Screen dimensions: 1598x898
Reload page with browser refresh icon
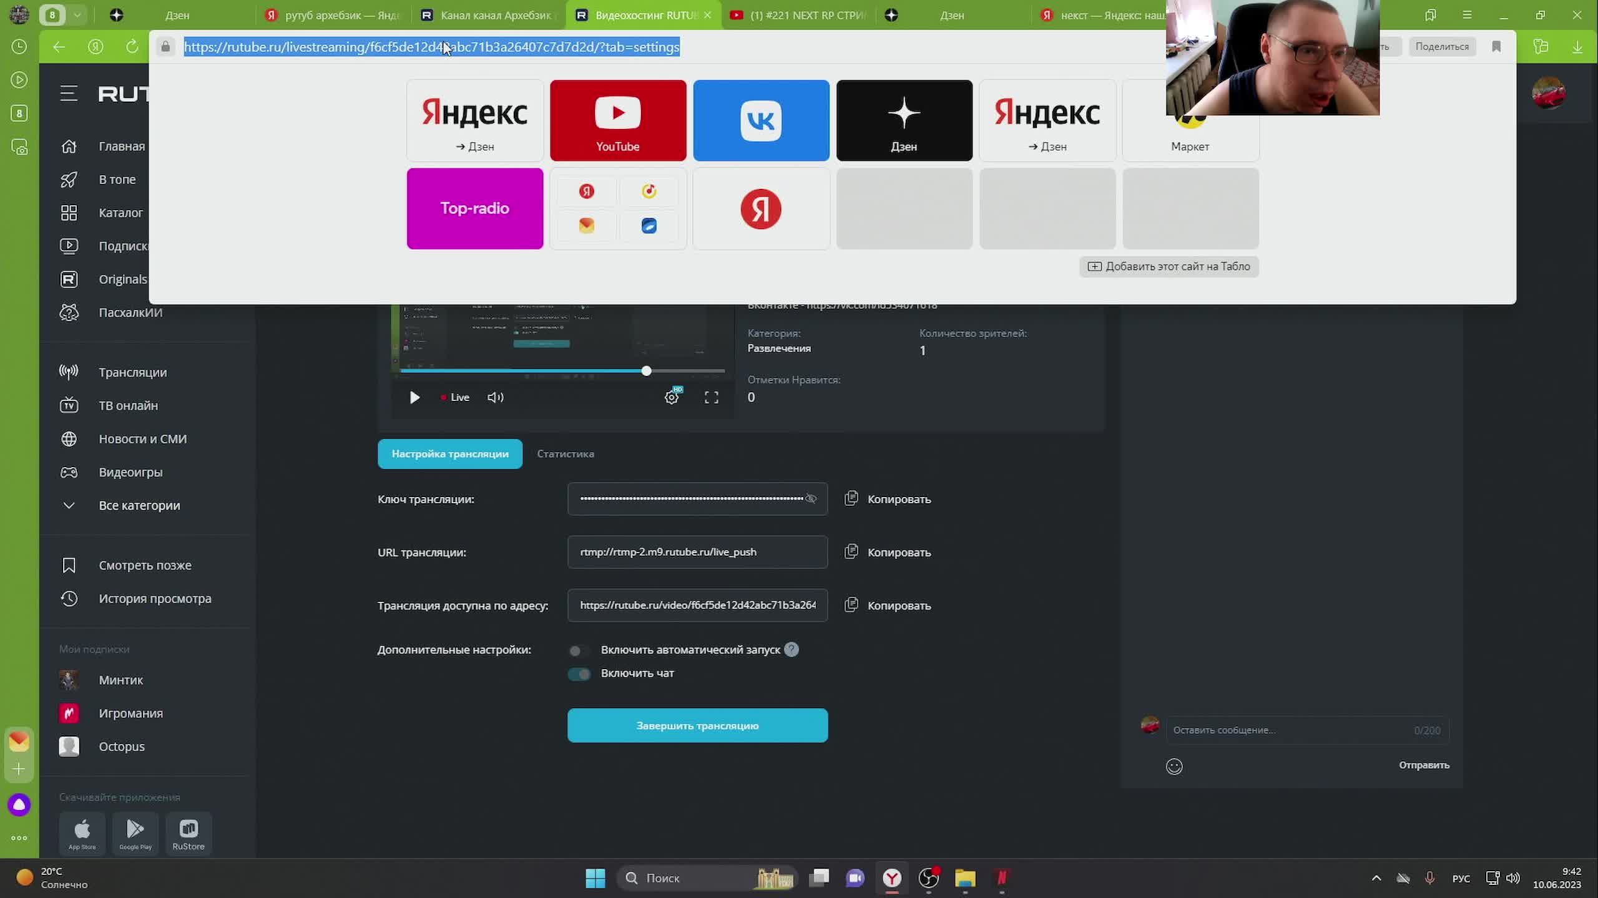coord(132,47)
